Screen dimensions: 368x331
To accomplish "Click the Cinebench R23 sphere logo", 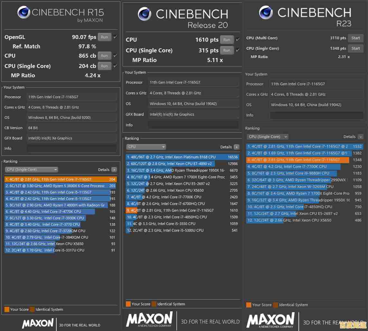I will pyautogui.click(x=266, y=13).
